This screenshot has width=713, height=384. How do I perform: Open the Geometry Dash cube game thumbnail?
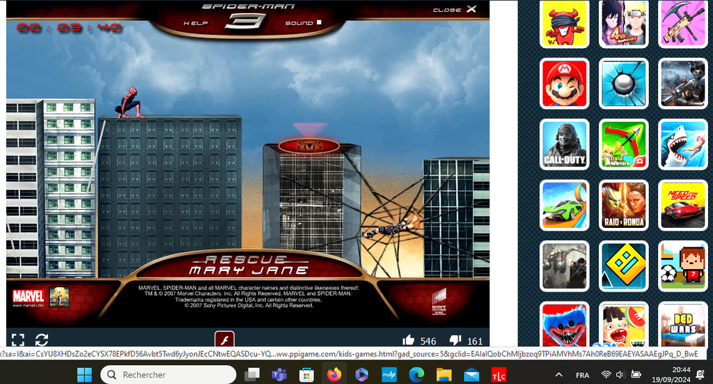tap(623, 266)
